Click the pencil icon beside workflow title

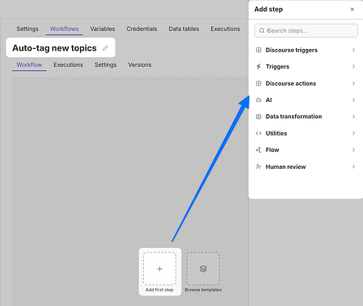[105, 48]
